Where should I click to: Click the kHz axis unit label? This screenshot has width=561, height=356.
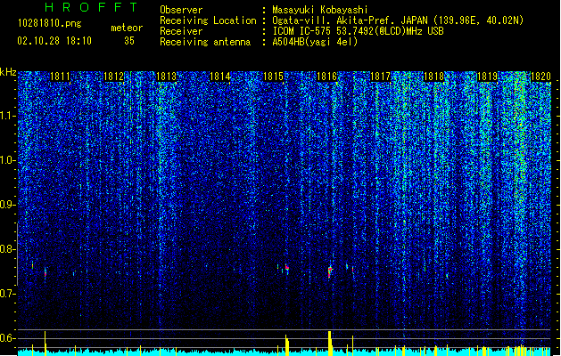coord(8,72)
